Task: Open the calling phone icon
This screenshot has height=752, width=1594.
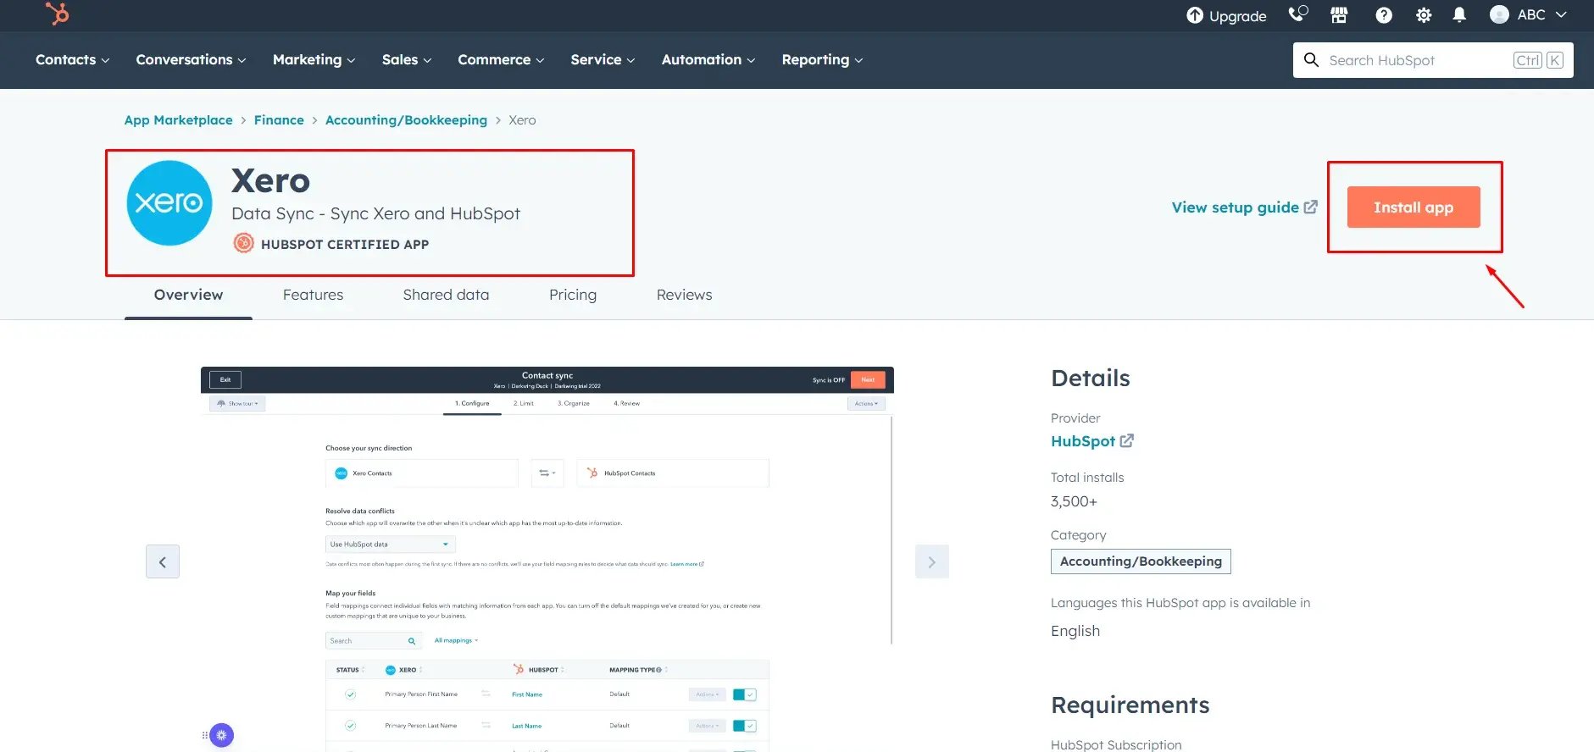Action: click(1298, 14)
